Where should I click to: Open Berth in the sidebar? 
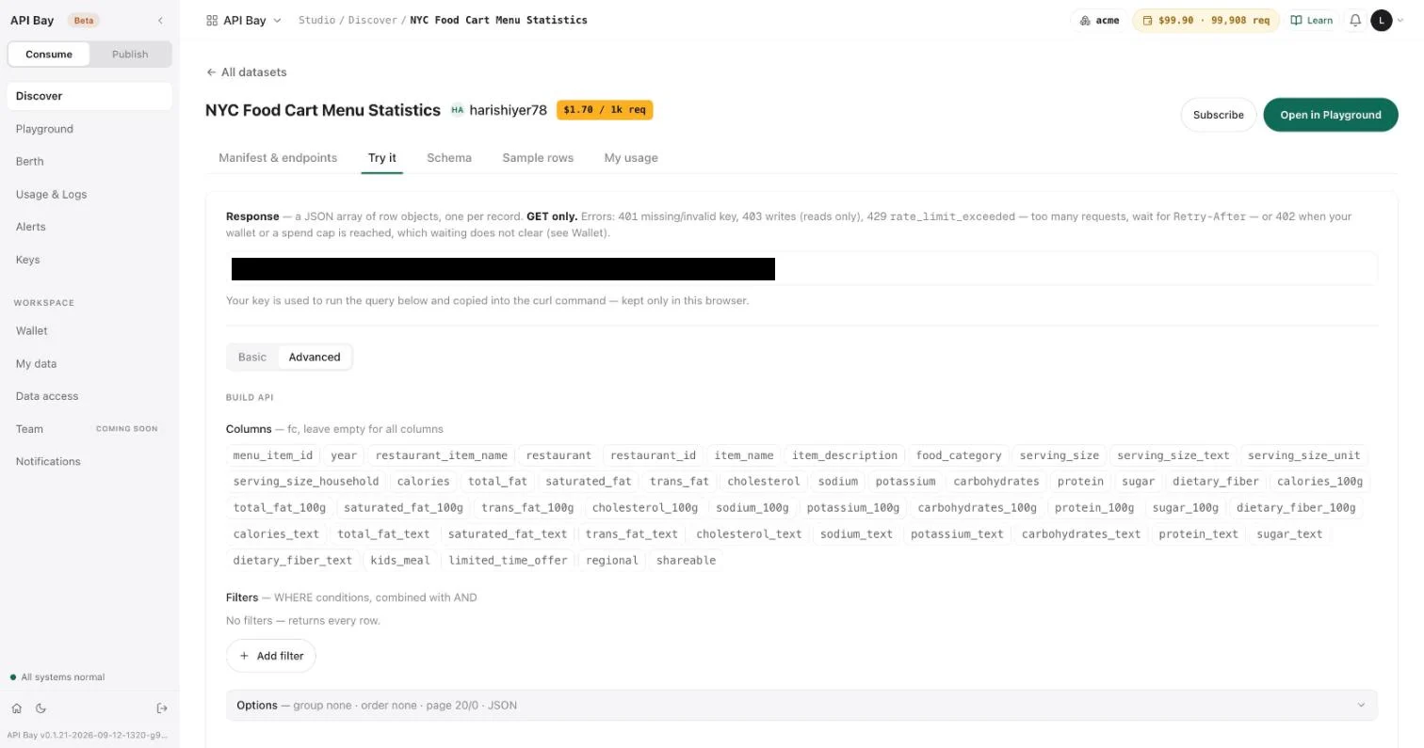(89, 161)
